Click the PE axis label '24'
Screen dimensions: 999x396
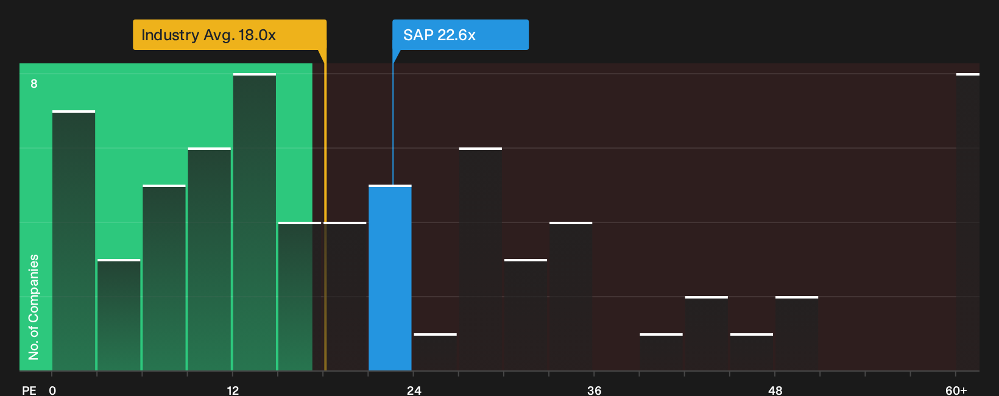(x=414, y=390)
